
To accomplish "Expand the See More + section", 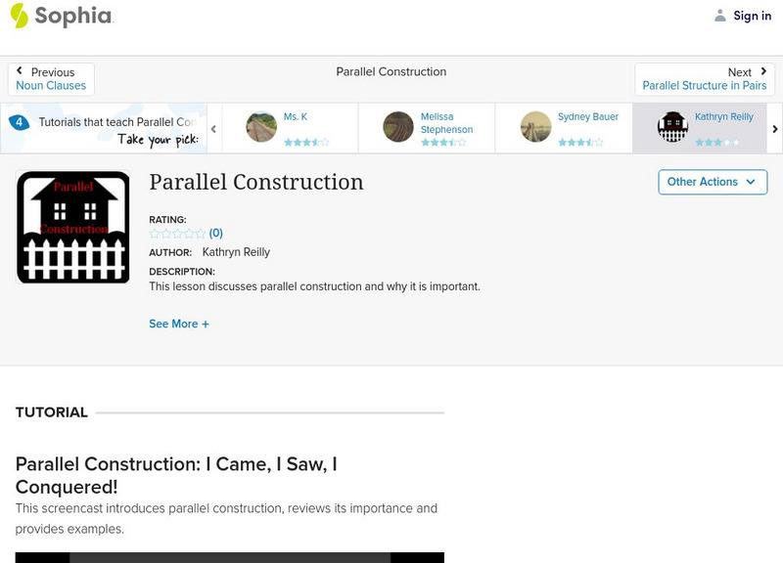I will [179, 324].
